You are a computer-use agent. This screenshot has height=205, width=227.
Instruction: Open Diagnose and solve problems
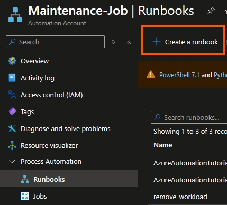pos(66,129)
